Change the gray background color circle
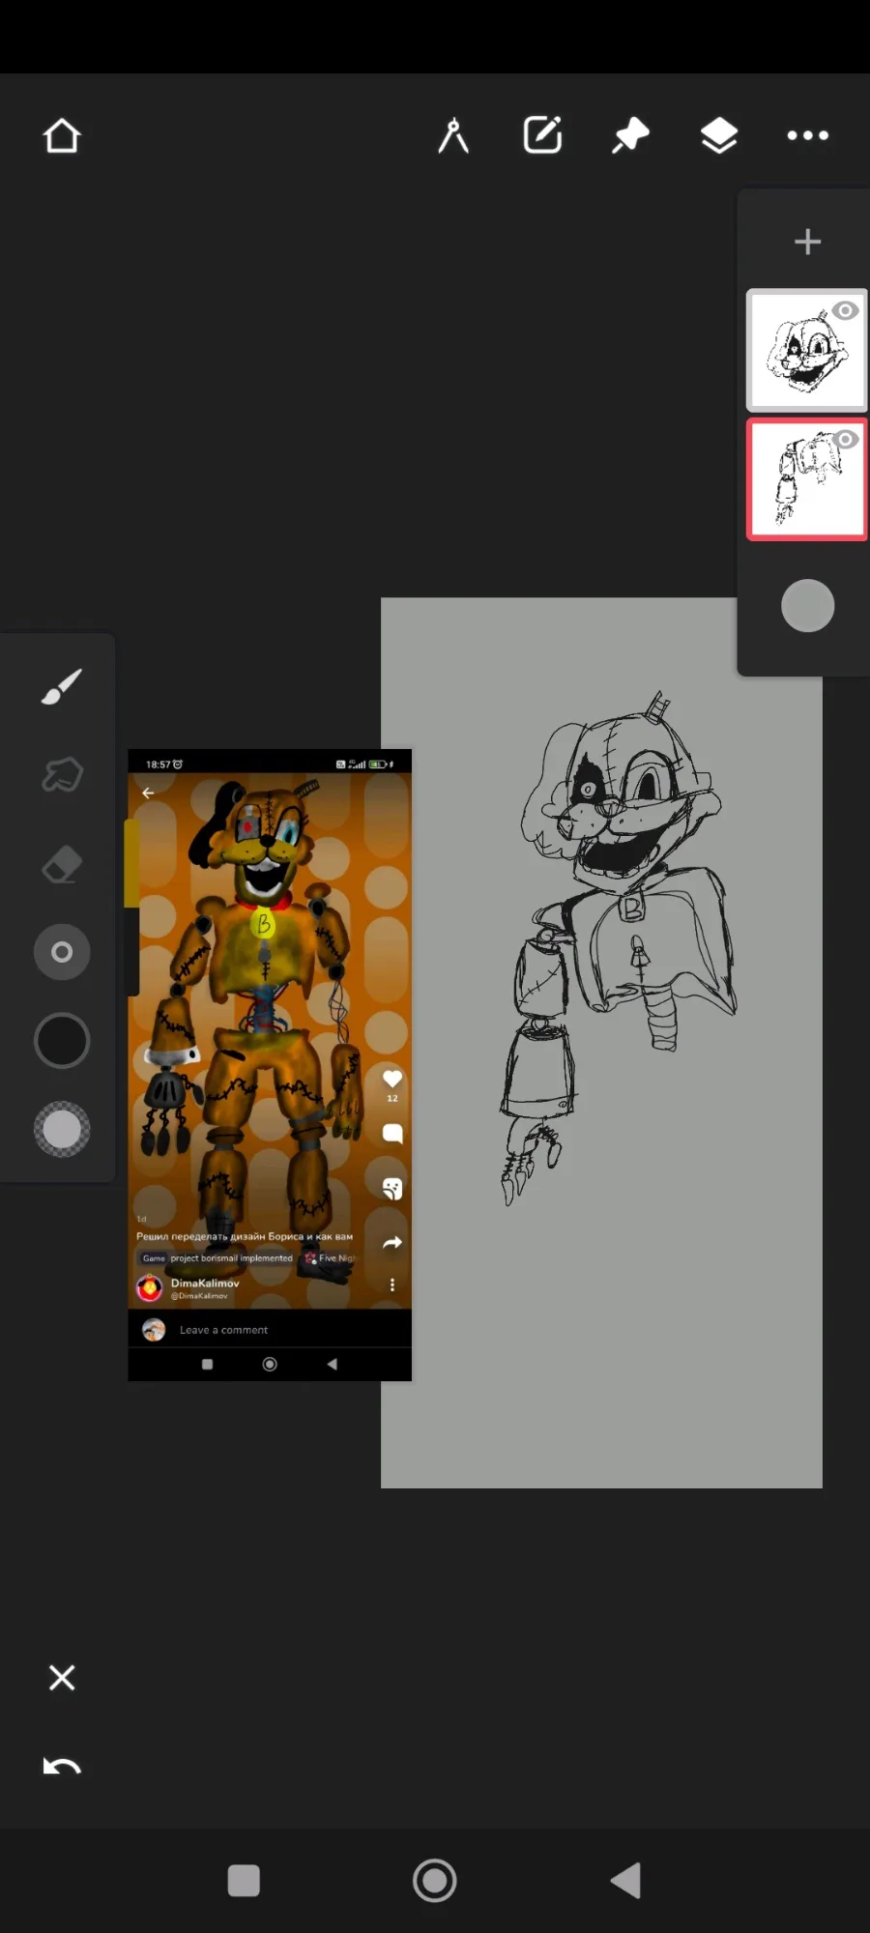The width and height of the screenshot is (870, 1933). point(807,606)
